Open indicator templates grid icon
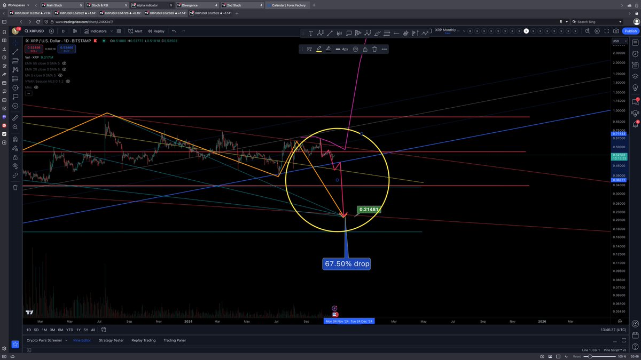 click(119, 31)
